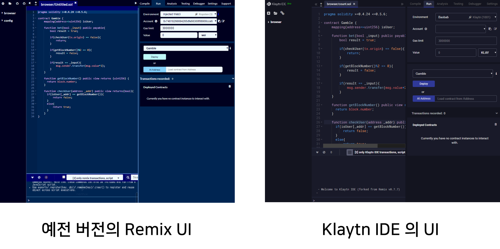Open folder icon in Klaytn IDE

pos(275,13)
